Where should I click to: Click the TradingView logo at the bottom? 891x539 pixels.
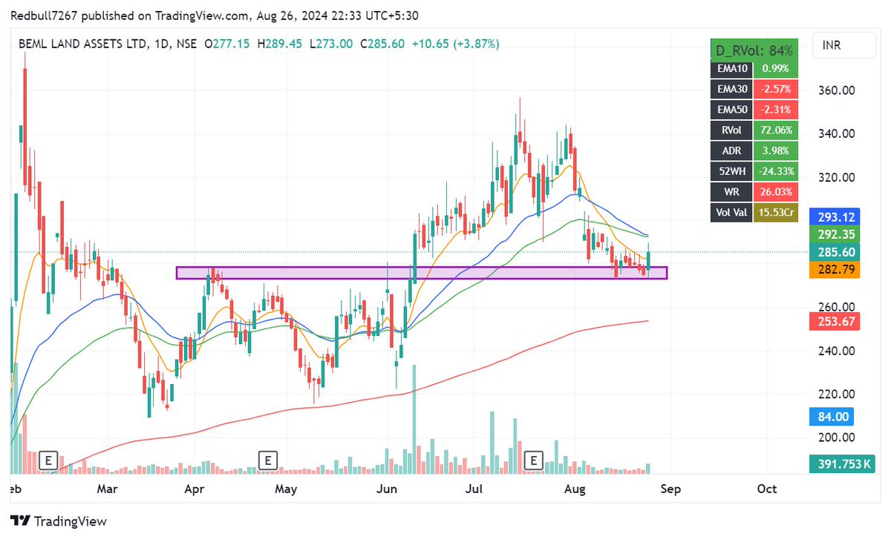coord(58,520)
